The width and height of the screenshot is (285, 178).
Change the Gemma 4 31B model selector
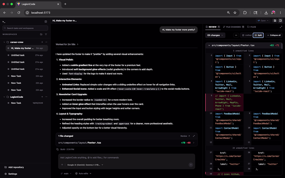point(85,165)
